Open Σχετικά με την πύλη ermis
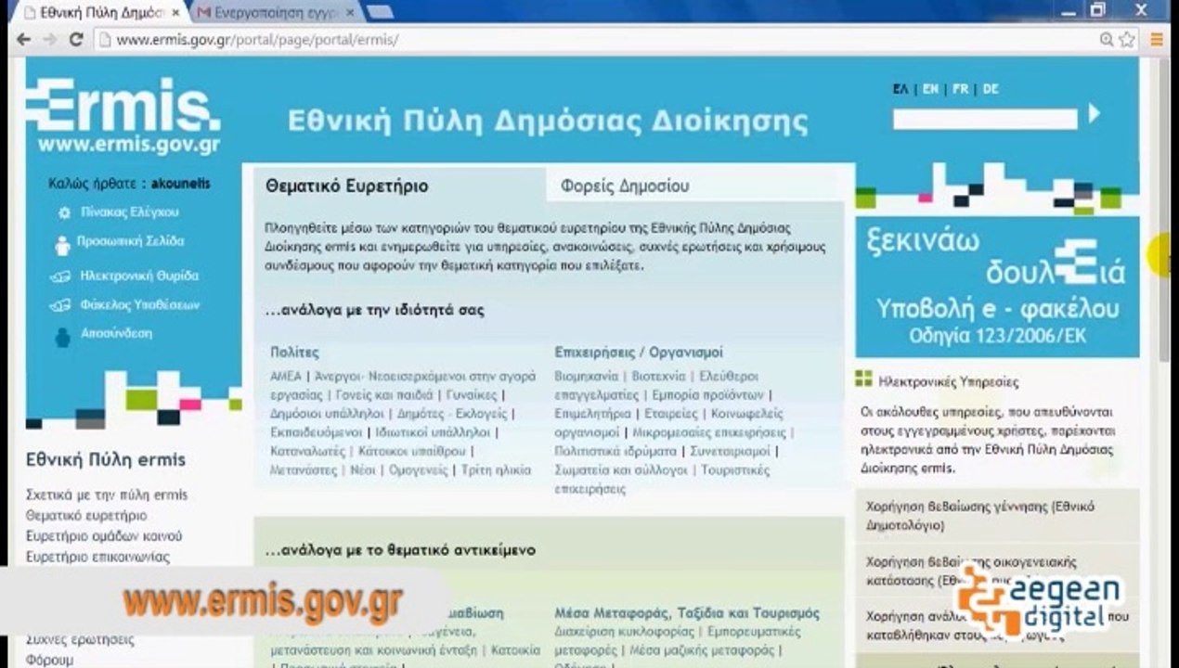1179x668 pixels. 107,495
